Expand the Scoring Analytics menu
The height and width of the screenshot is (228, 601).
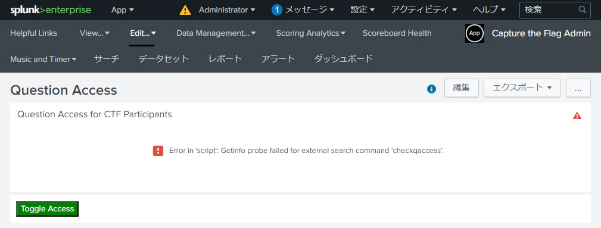coord(310,33)
